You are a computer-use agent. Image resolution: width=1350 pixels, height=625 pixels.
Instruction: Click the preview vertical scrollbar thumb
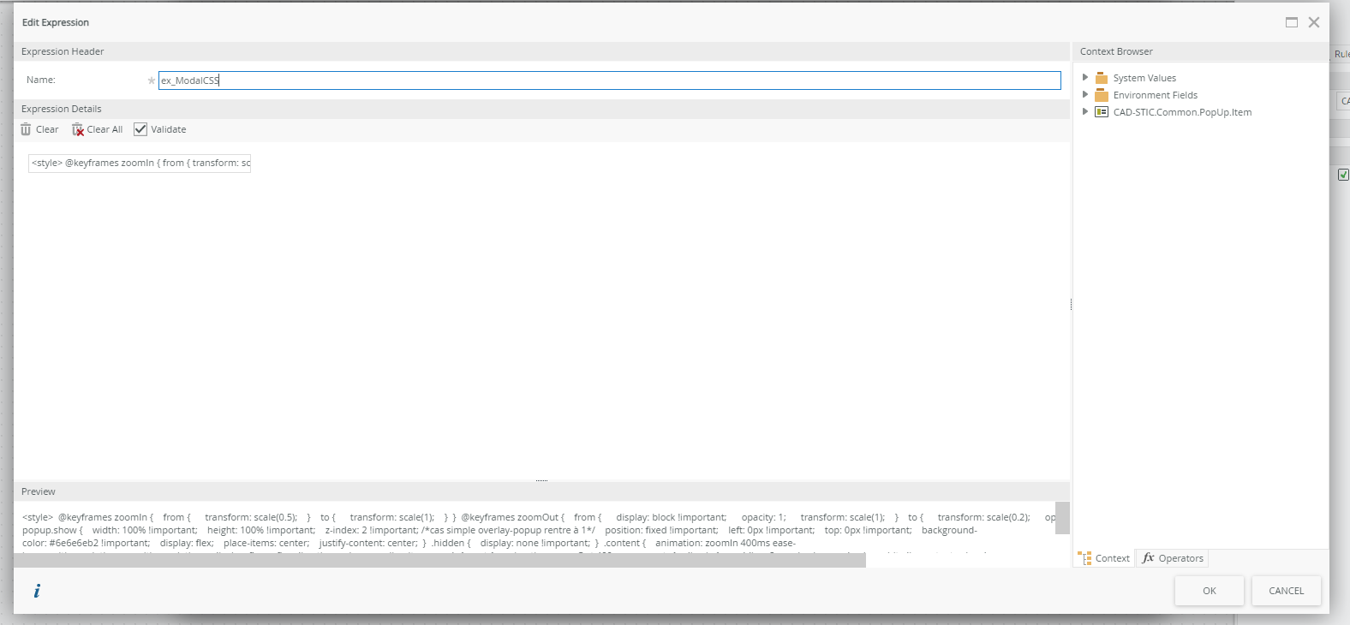point(1062,517)
